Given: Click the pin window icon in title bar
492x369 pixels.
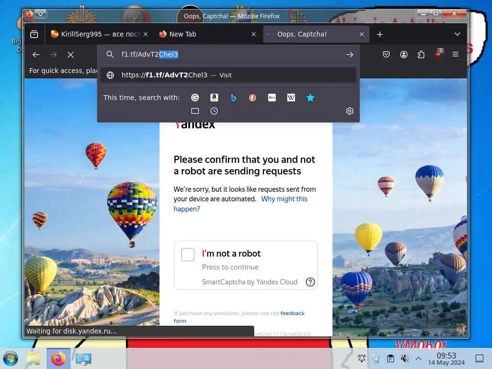Looking at the screenshot, I should (41, 14).
